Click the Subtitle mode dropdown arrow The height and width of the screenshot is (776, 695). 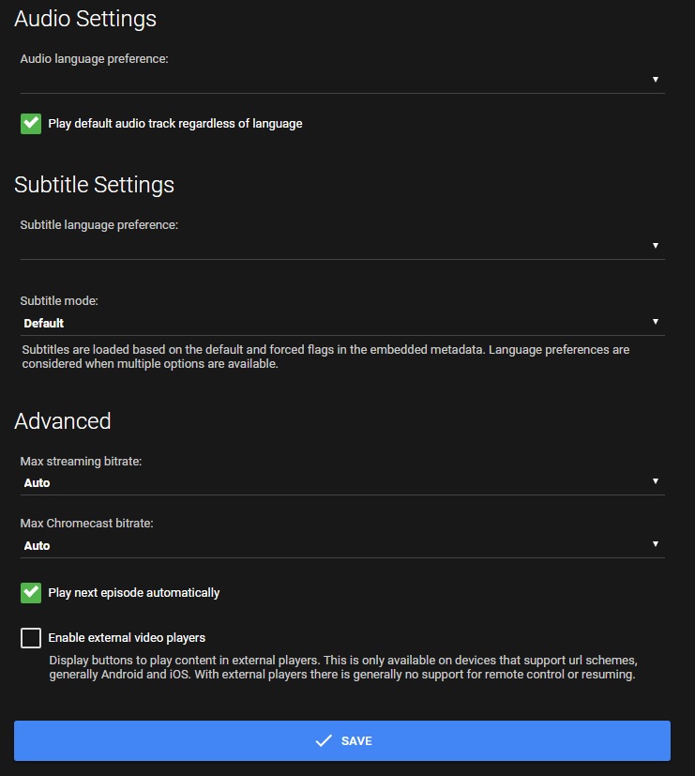(655, 323)
